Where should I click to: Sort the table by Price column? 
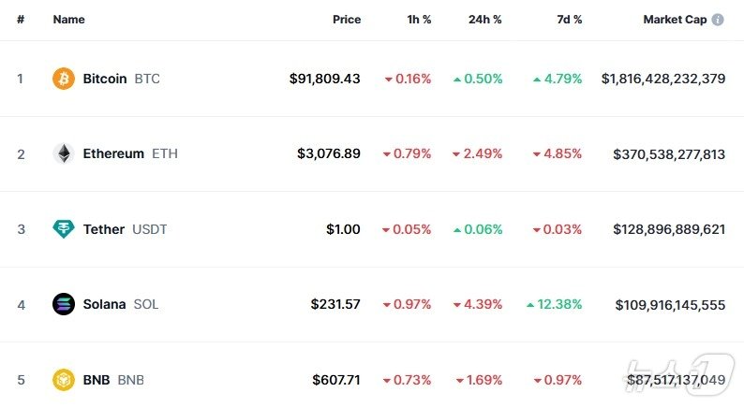(346, 20)
